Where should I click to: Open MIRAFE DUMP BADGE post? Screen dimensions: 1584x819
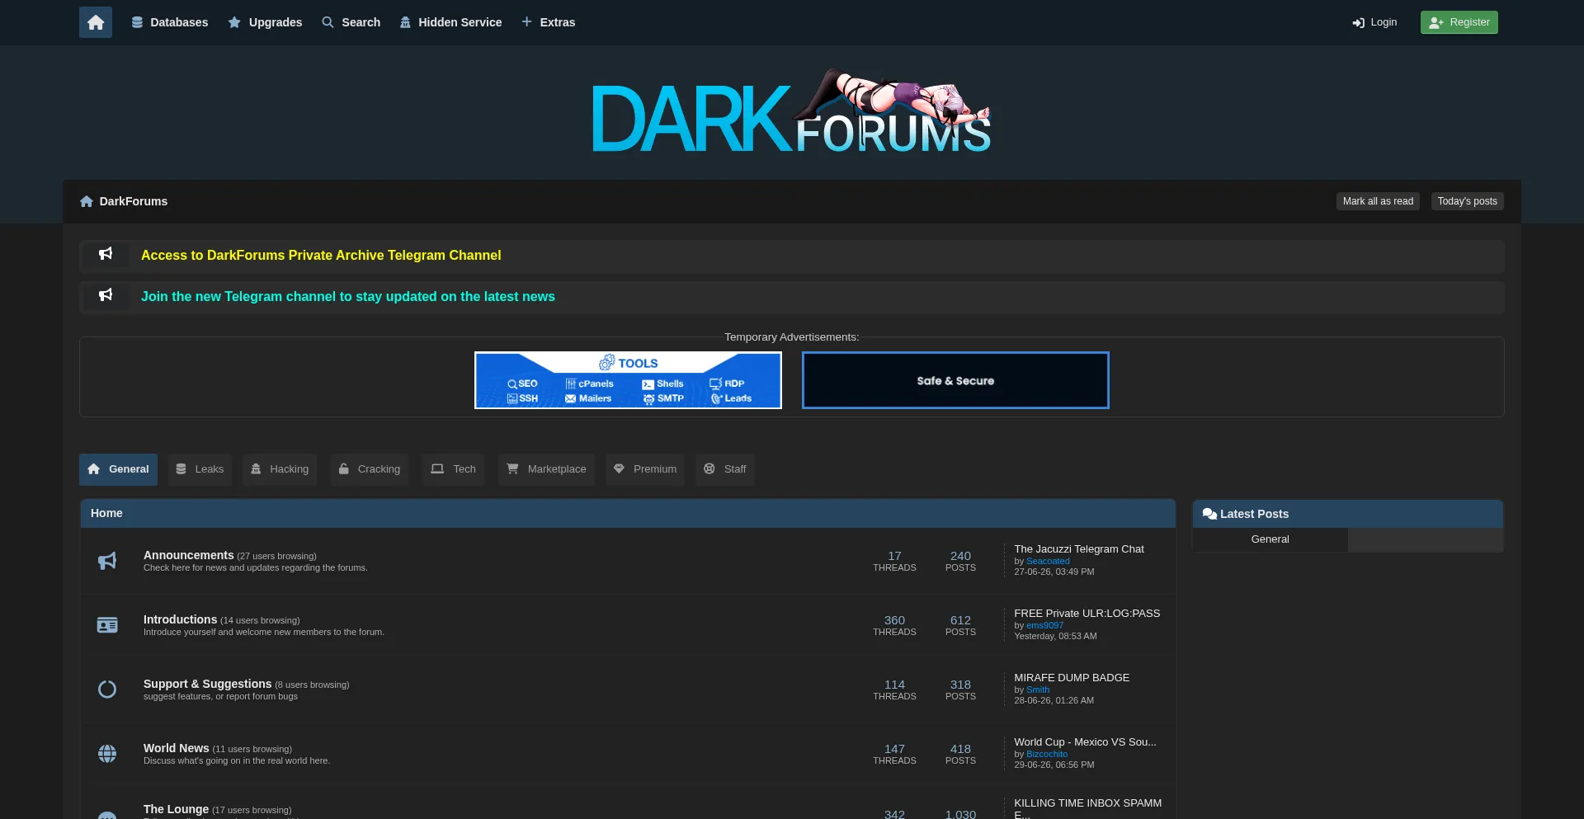1072,677
